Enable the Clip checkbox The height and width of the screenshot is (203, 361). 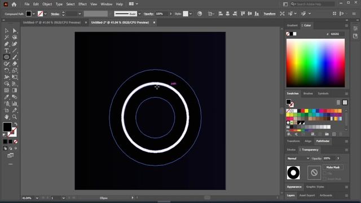click(325, 173)
